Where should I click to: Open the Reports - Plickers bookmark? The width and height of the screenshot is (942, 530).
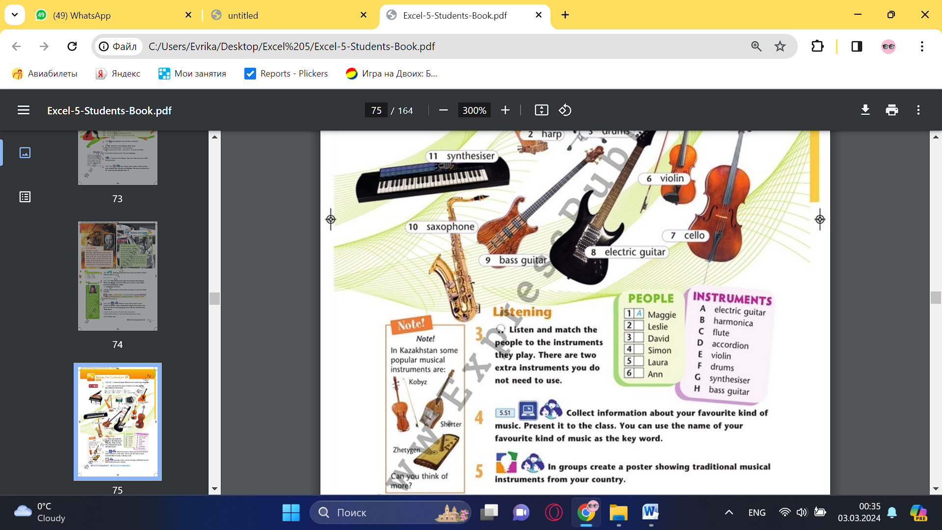pos(286,74)
